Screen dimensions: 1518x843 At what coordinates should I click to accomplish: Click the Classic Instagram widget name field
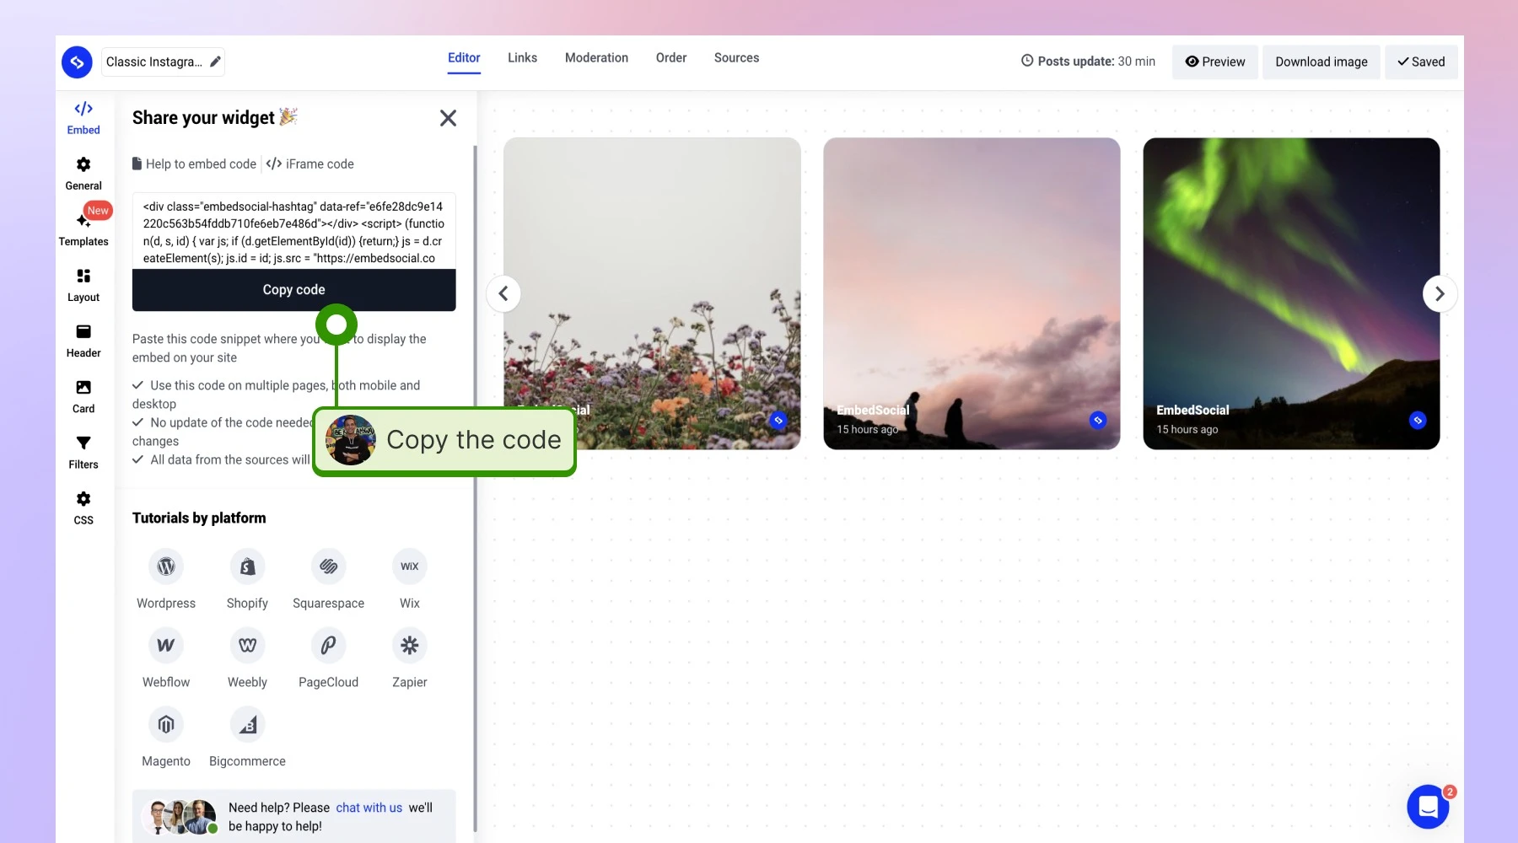coord(163,62)
